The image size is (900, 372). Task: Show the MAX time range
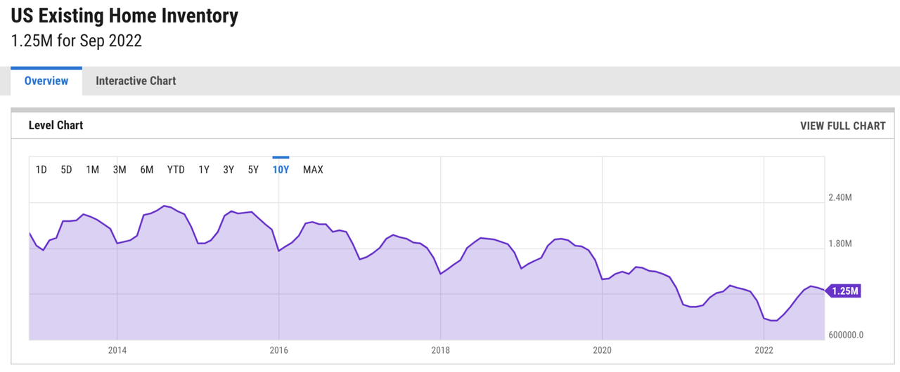(313, 169)
